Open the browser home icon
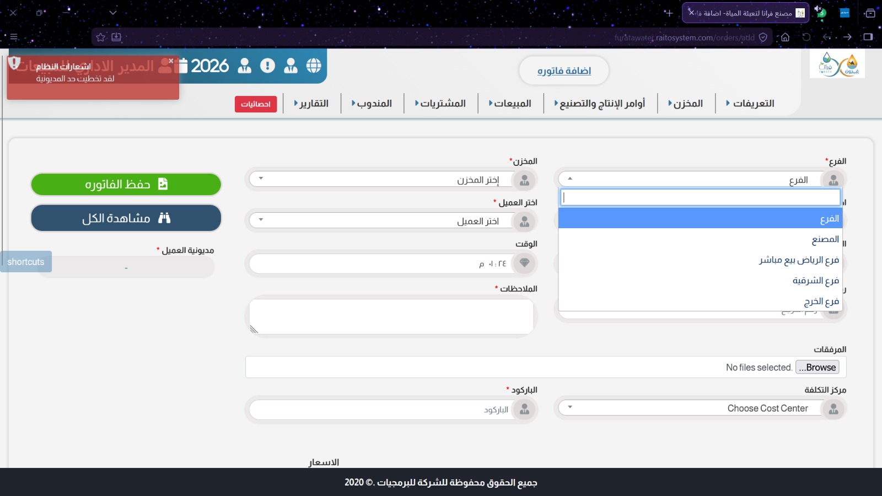882x496 pixels. [x=785, y=37]
